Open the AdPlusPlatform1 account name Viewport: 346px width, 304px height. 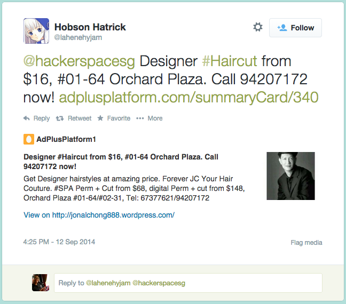click(66, 139)
